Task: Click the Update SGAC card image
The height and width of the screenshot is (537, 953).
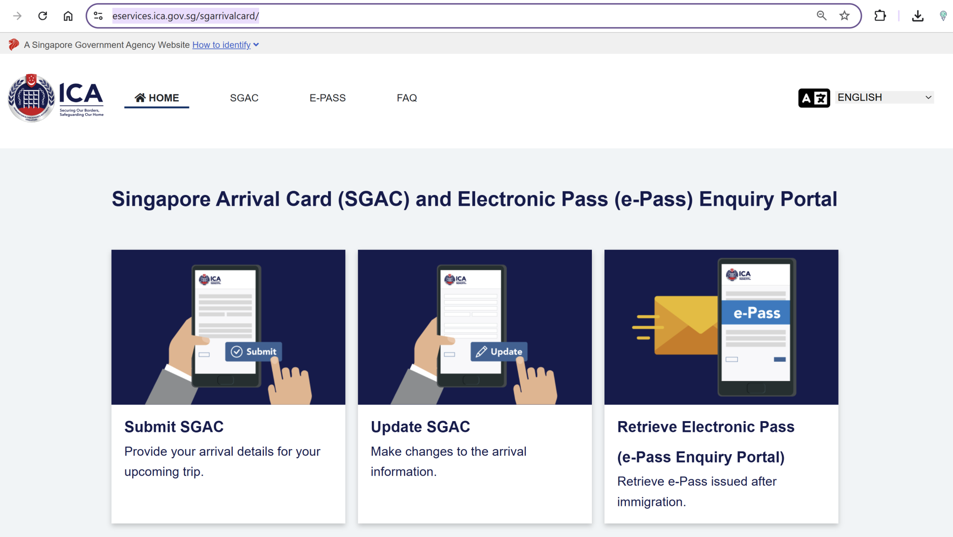Action: click(475, 327)
